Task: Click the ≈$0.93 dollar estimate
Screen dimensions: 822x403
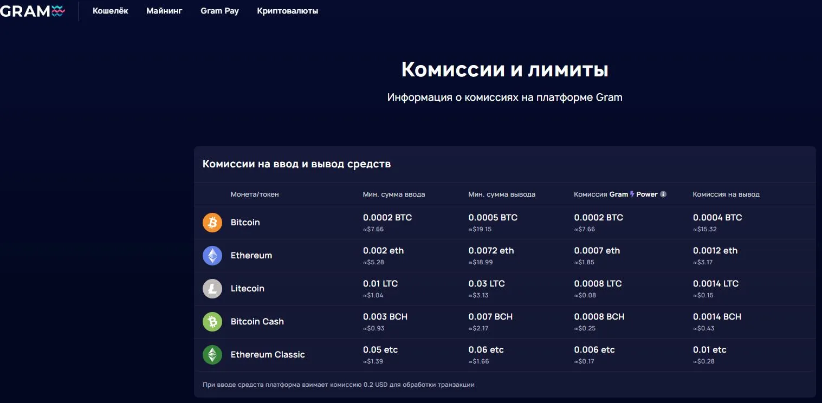Action: [x=374, y=329]
